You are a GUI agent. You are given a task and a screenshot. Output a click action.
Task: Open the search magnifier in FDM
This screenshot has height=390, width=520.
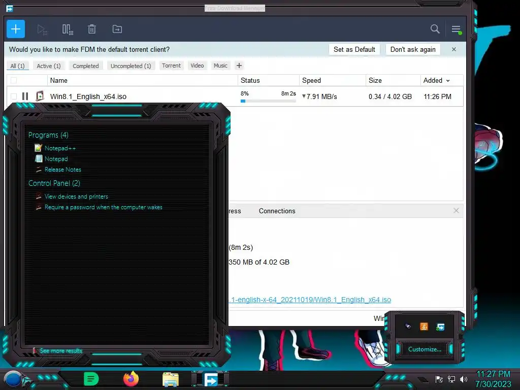(435, 29)
